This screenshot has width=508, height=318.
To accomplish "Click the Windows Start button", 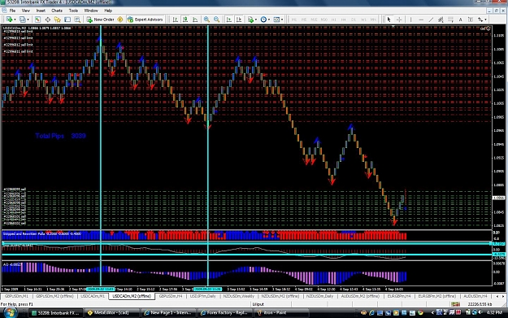I will (x=11, y=312).
